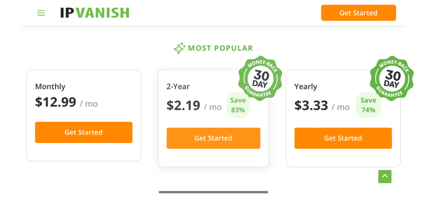The width and height of the screenshot is (427, 197).
Task: Click the Save 83% badge
Action: [x=238, y=105]
